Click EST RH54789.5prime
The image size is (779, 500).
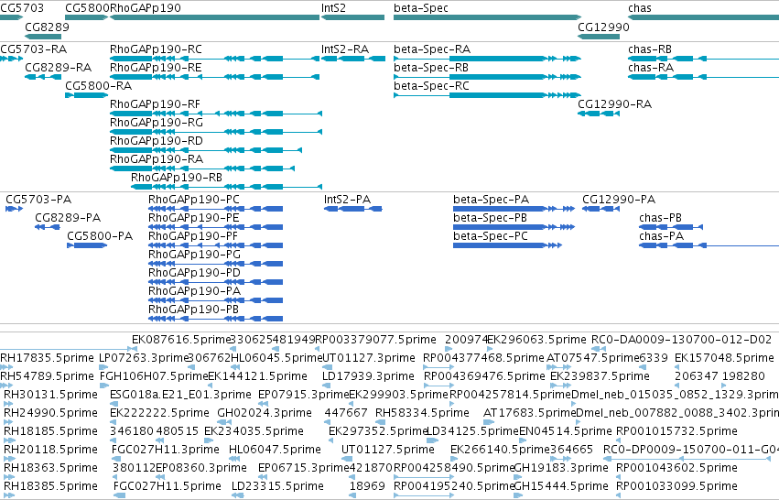click(47, 376)
